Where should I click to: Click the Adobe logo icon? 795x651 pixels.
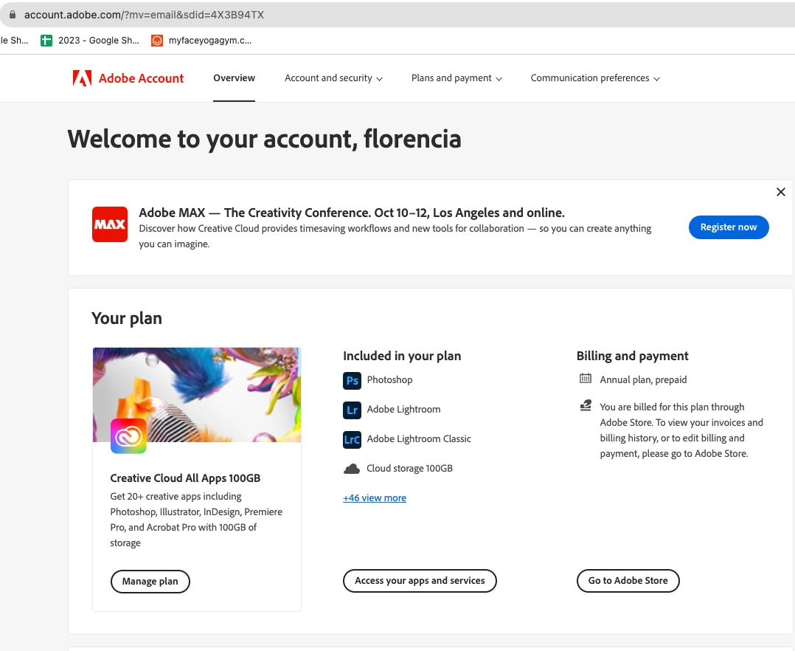(82, 78)
